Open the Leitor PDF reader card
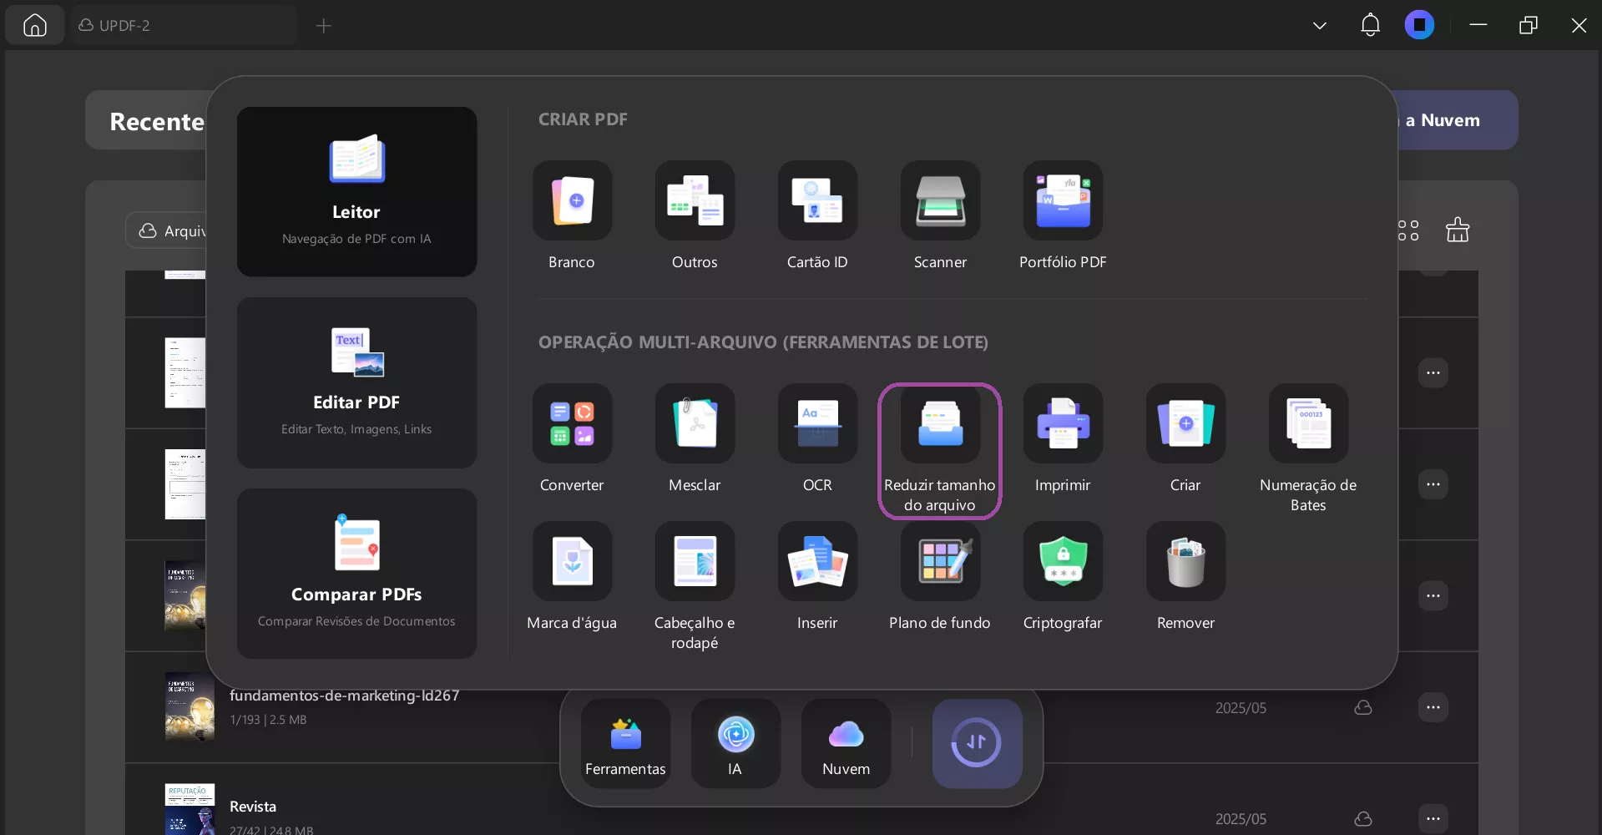 (356, 191)
